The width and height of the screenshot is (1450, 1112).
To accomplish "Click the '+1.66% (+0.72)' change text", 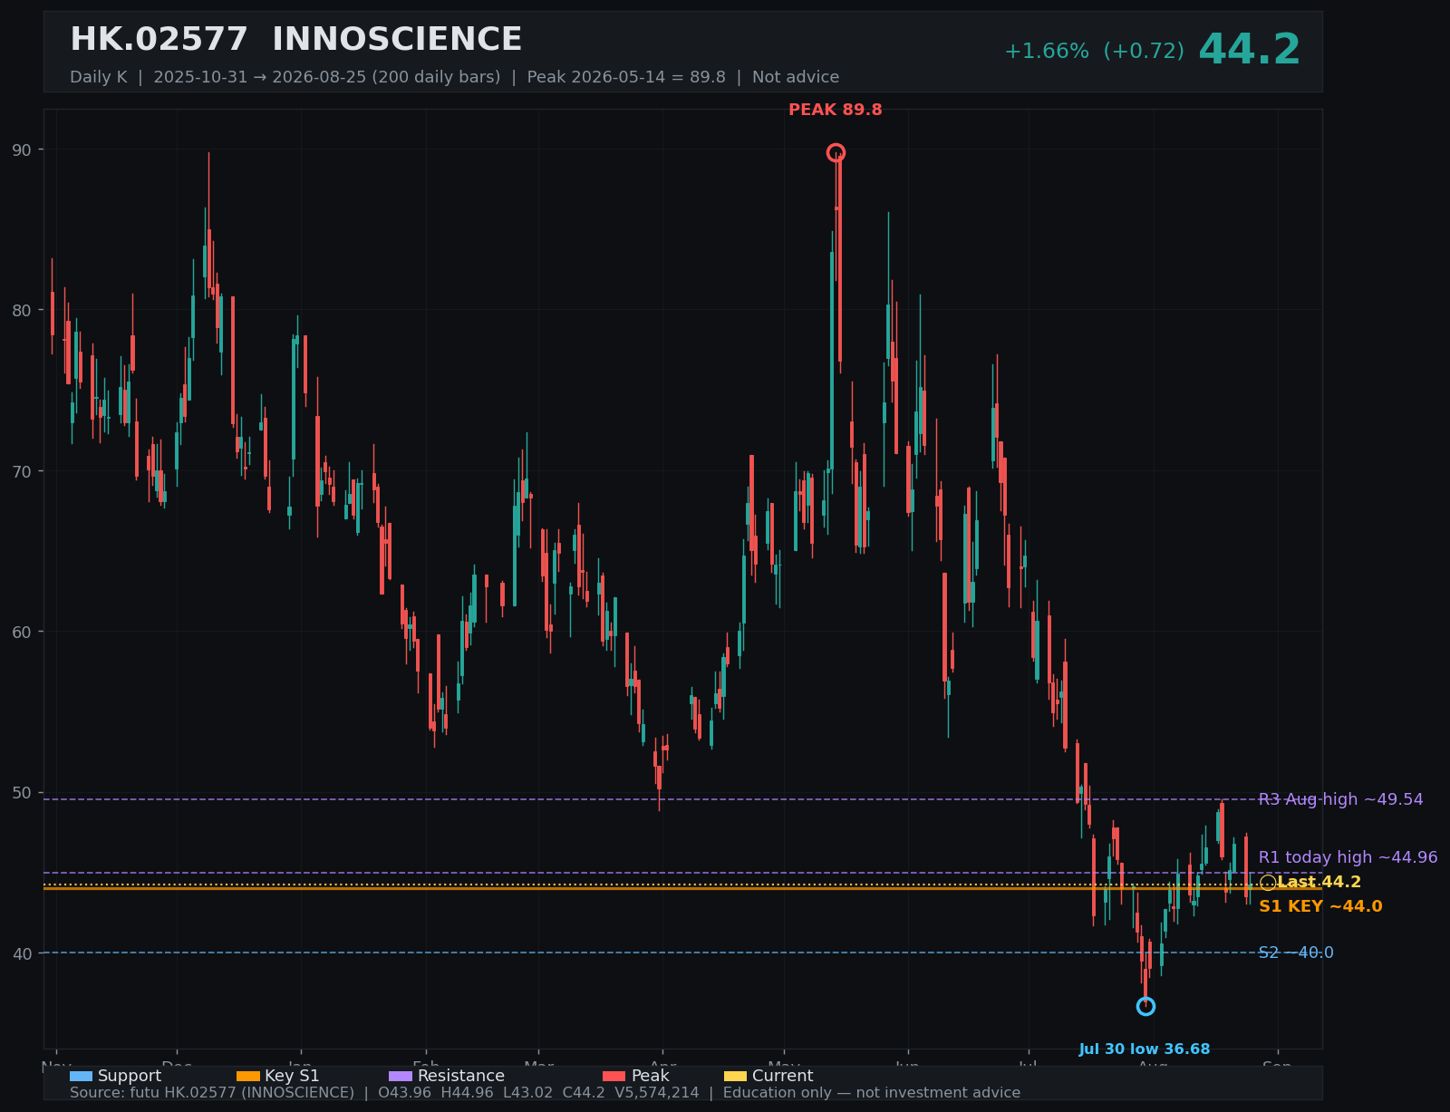I will click(1094, 52).
